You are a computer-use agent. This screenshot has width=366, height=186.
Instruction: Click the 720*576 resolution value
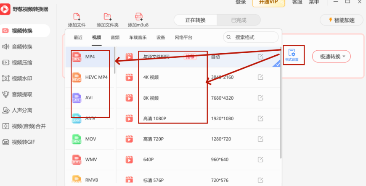[220, 180]
